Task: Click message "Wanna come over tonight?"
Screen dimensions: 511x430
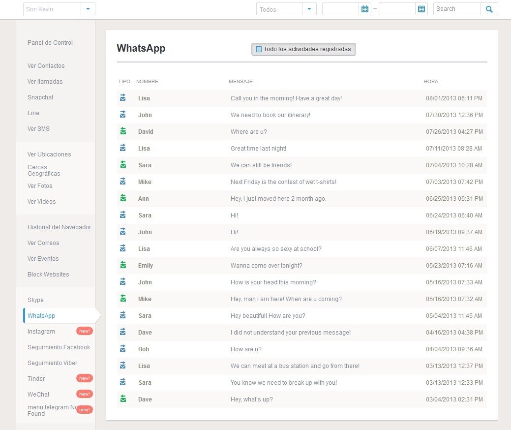Action: click(x=266, y=265)
